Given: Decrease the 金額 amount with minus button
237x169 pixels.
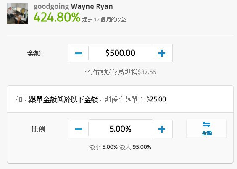Looking at the screenshot, I should [78, 53].
